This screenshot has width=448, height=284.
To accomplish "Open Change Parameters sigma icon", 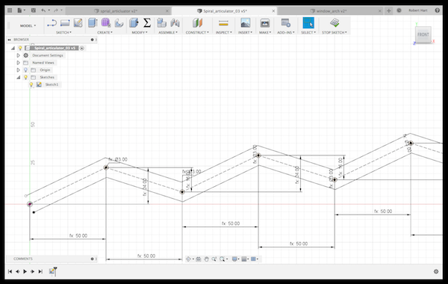I will (x=147, y=23).
